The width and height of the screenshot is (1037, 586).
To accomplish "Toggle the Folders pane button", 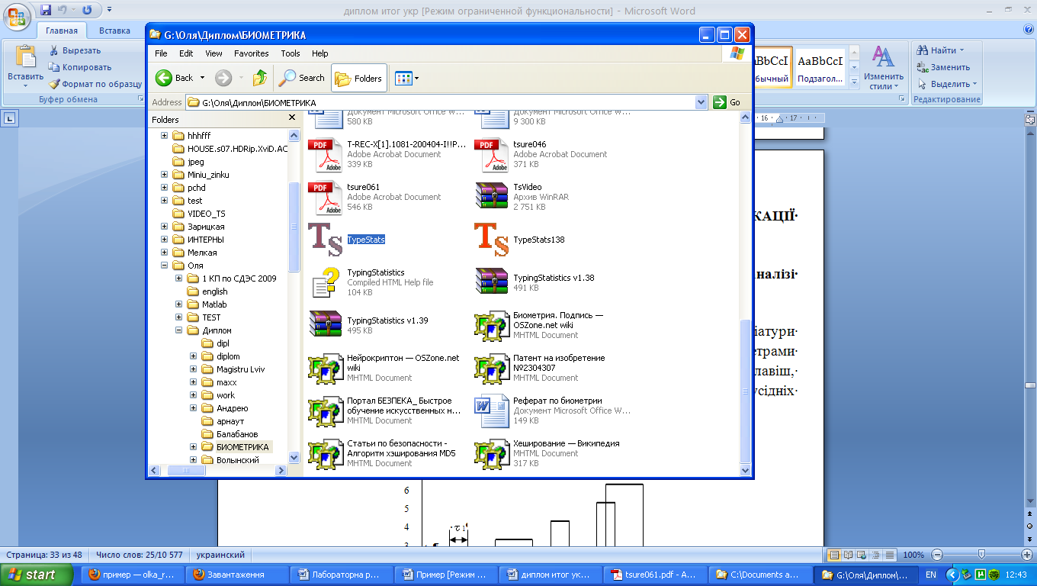I will (x=359, y=78).
